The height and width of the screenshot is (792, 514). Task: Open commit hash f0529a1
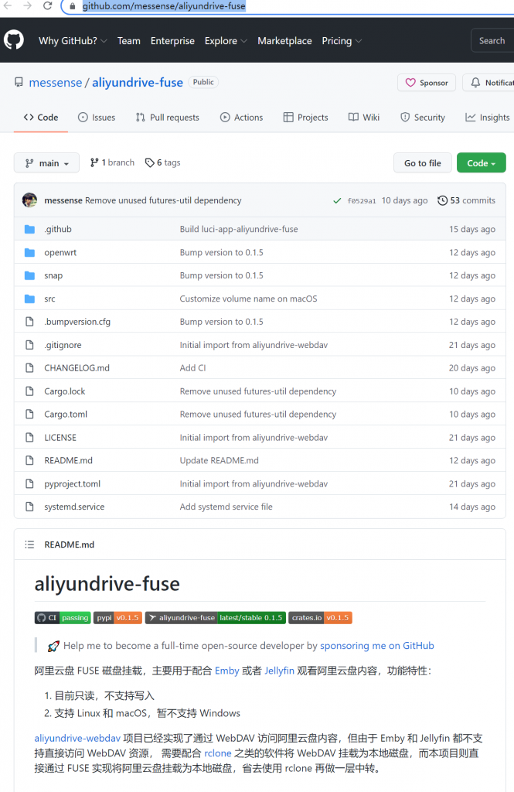(362, 201)
